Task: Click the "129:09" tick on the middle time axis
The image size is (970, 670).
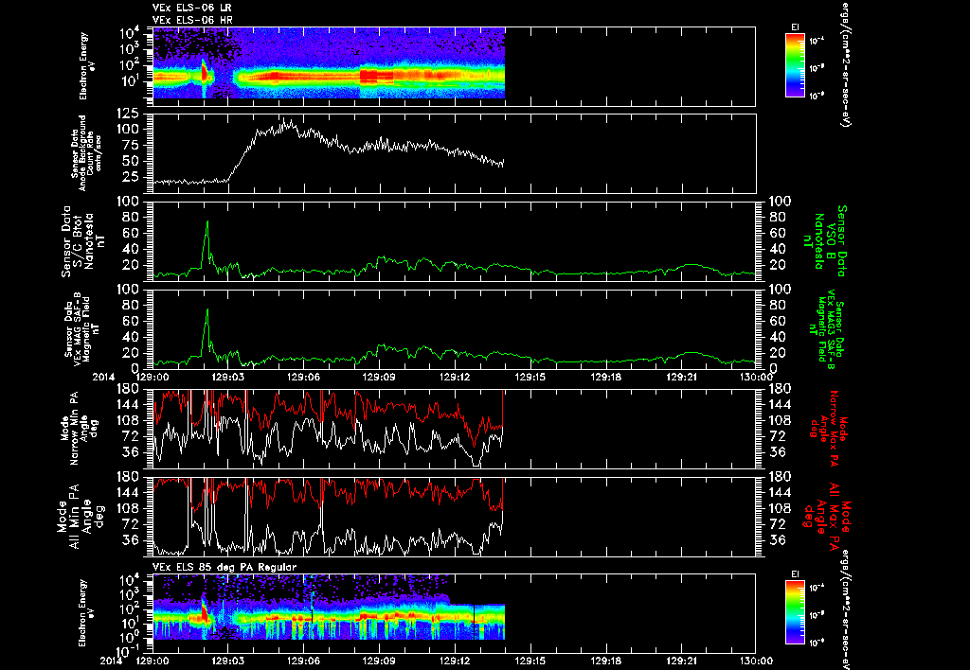Action: tap(379, 377)
